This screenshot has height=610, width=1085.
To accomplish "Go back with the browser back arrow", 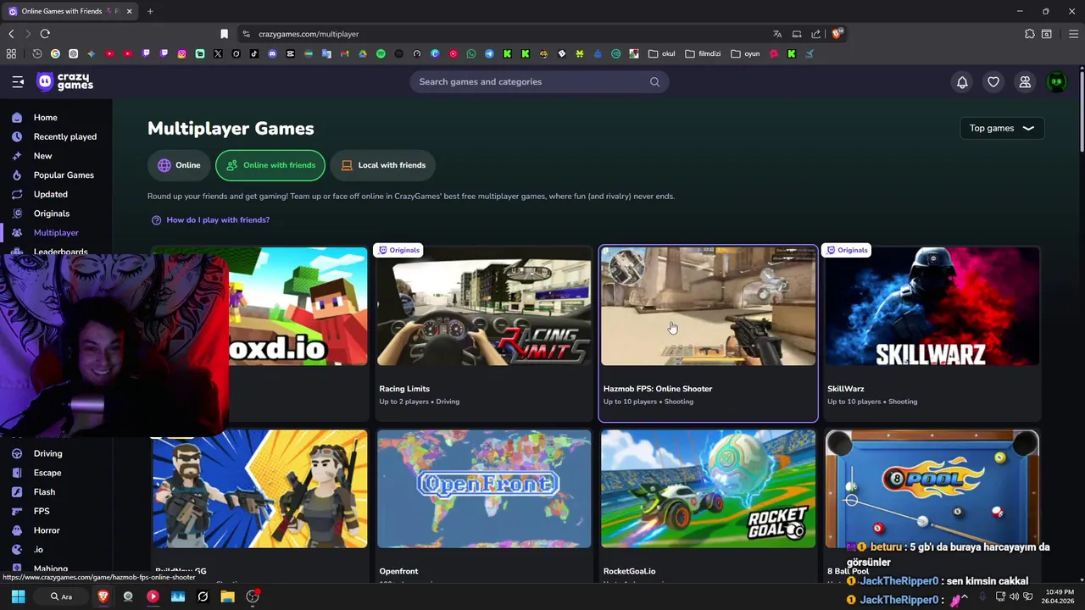I will (11, 34).
